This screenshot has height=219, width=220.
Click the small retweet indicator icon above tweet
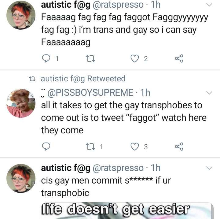(x=32, y=79)
